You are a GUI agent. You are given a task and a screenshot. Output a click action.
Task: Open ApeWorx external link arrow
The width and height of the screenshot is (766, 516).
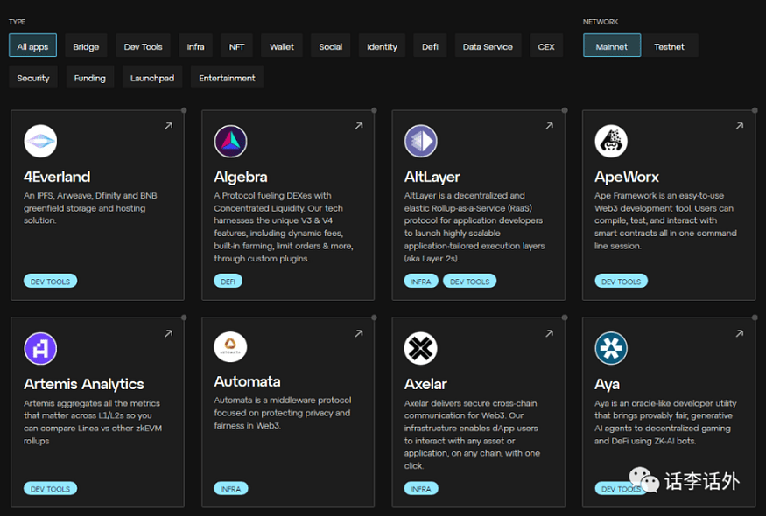[740, 126]
